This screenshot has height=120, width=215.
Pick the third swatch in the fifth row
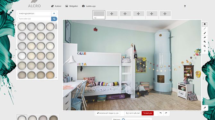coord(40,66)
